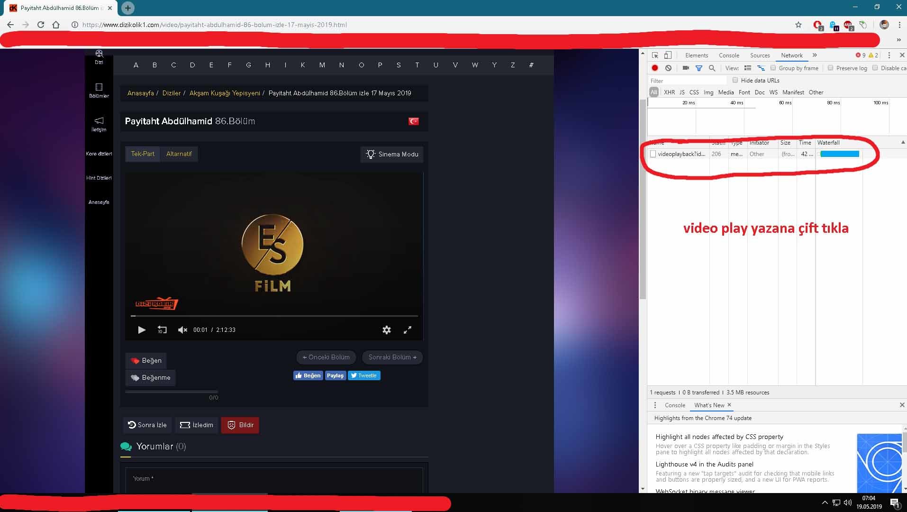
Task: Filter network requests by XHR
Action: [669, 92]
